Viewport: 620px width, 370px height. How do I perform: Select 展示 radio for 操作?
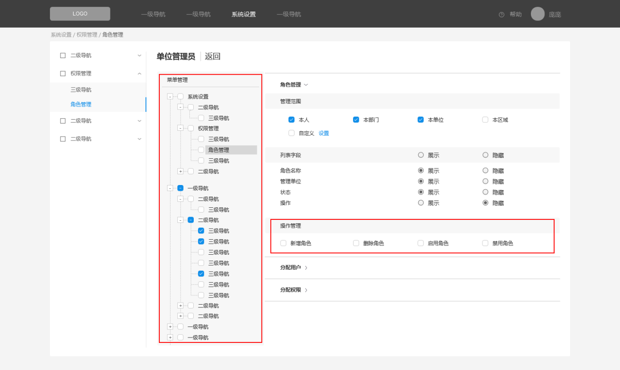pyautogui.click(x=421, y=203)
